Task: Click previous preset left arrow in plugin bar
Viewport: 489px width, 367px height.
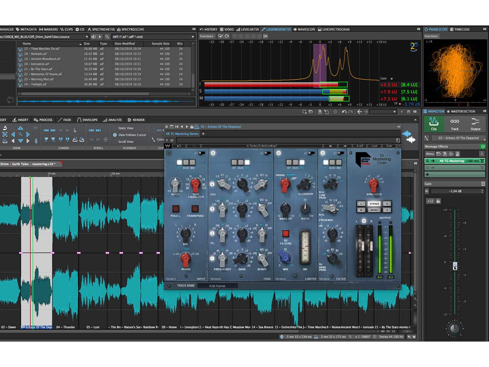Action: 330,146
